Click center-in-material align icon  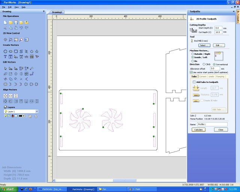(x=5, y=96)
